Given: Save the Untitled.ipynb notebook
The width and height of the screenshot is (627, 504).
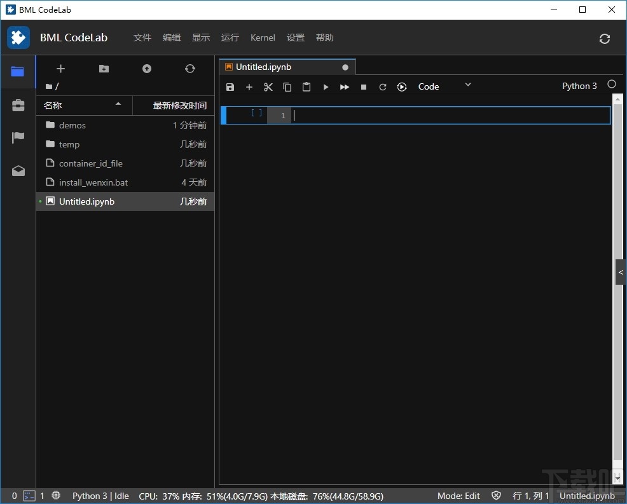Looking at the screenshot, I should coord(230,87).
